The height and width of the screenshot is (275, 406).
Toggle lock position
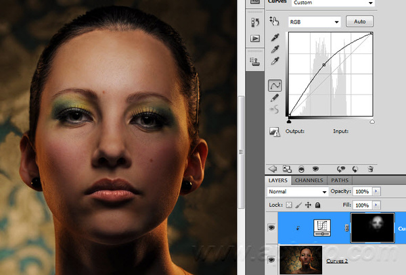point(308,205)
